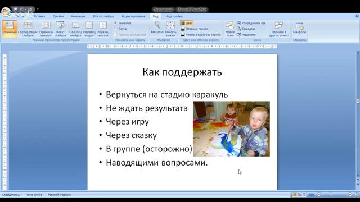Screen dimensions: 360x202
Task: Click Разделить to move splitters
Action: tap(246, 35)
